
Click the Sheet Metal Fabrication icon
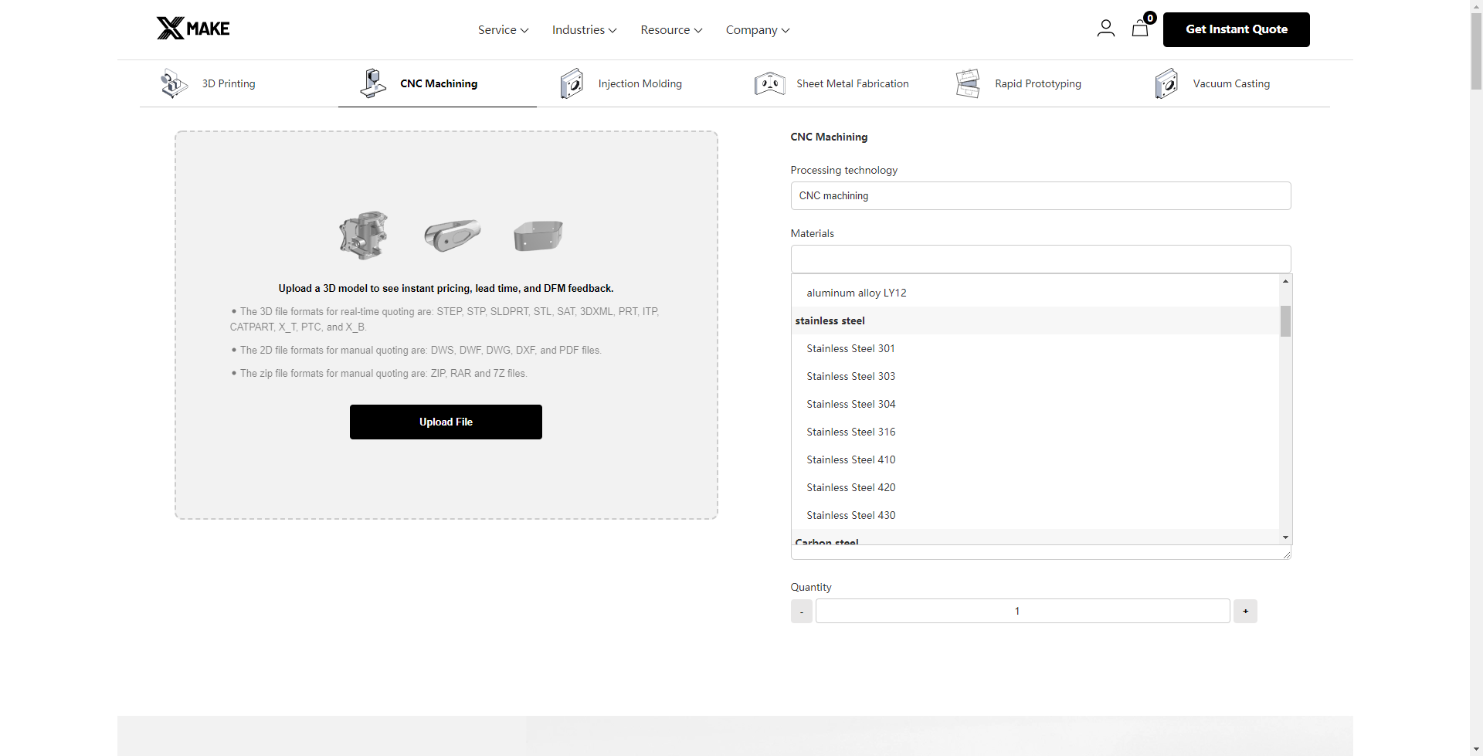tap(769, 83)
